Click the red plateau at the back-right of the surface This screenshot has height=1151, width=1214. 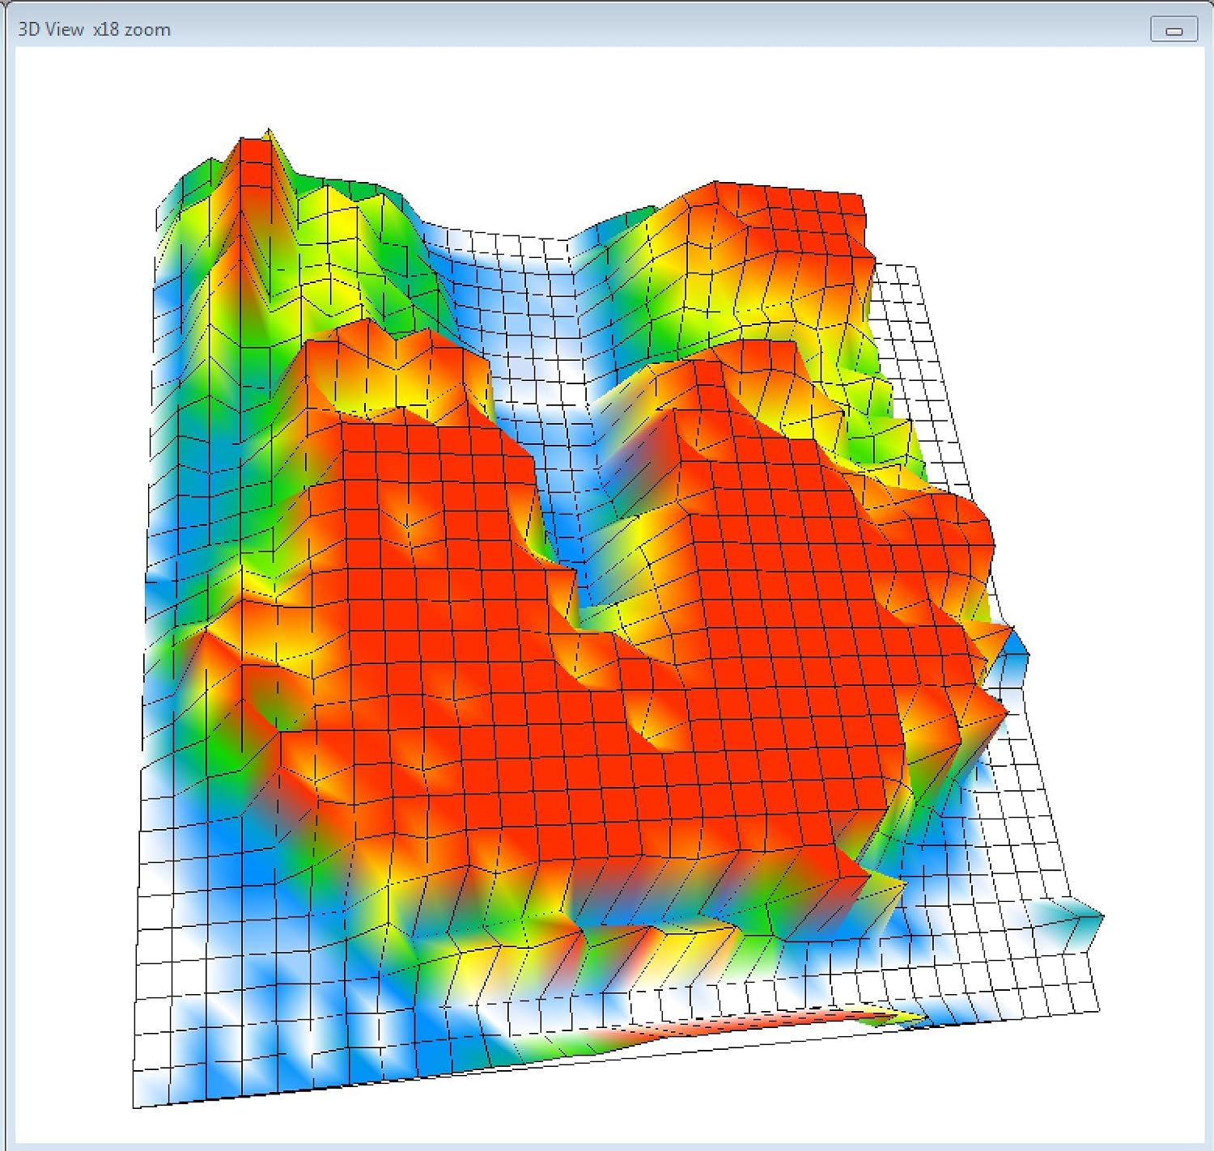[x=793, y=218]
